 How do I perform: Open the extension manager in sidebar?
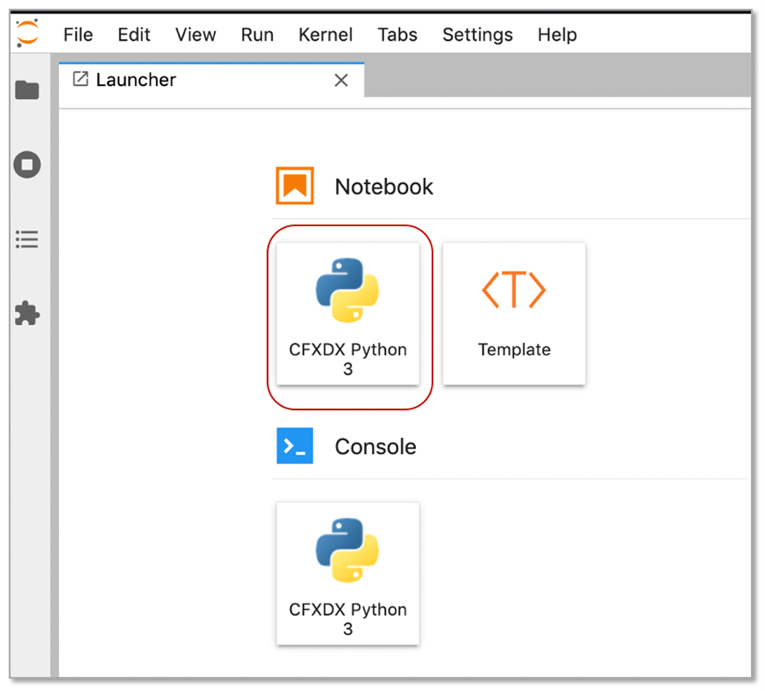27,314
